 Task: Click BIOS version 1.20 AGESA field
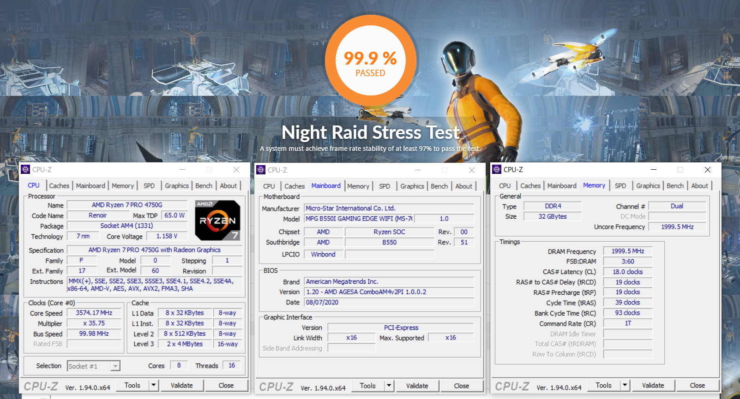click(x=389, y=292)
